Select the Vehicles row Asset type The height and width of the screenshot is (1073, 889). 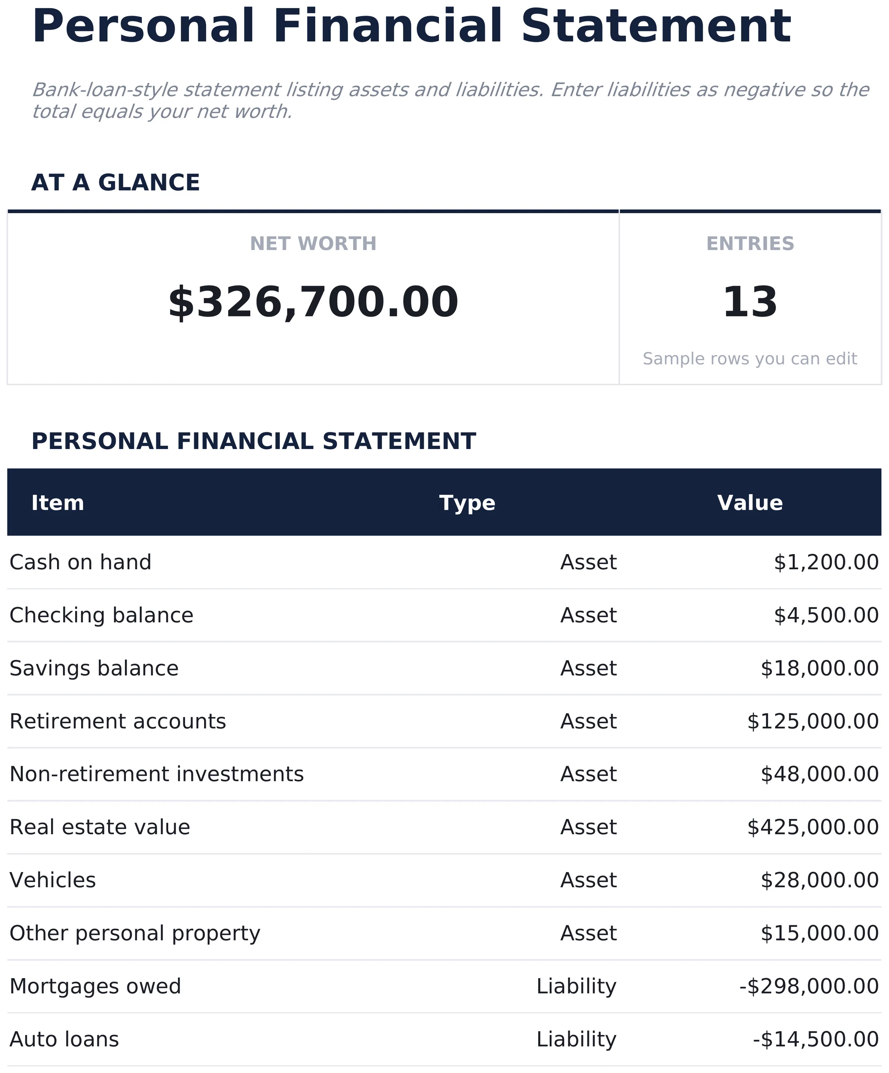coord(588,881)
